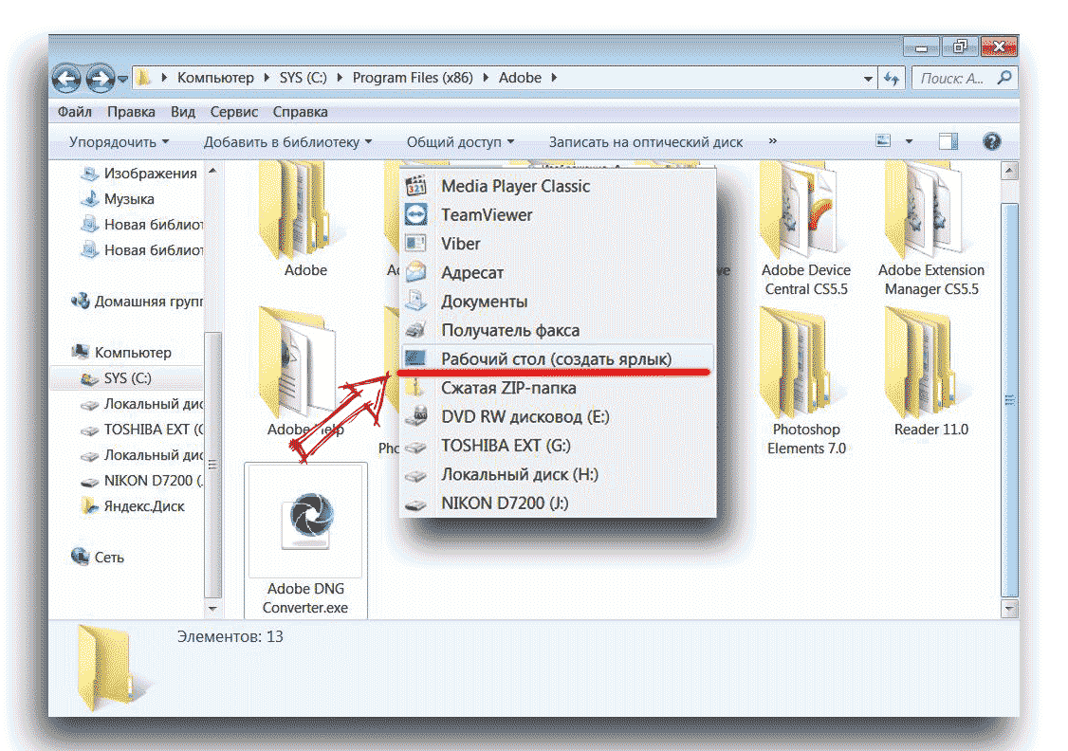1068x751 pixels.
Task: Click the change view icon
Action: [883, 141]
